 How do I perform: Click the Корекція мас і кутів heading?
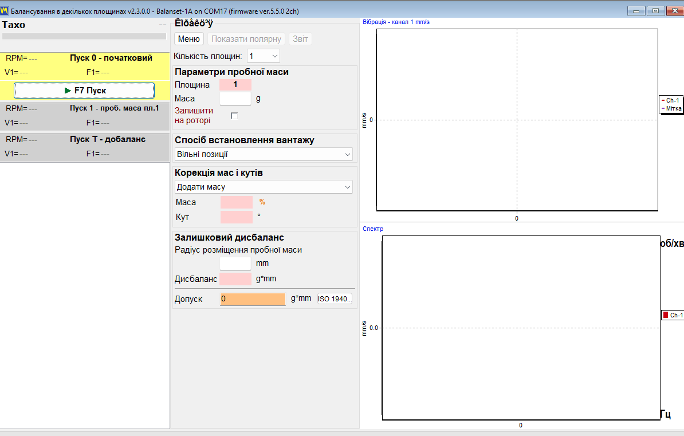pyautogui.click(x=219, y=173)
